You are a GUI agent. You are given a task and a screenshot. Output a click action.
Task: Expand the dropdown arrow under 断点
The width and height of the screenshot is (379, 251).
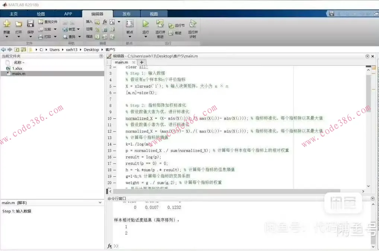130,37
